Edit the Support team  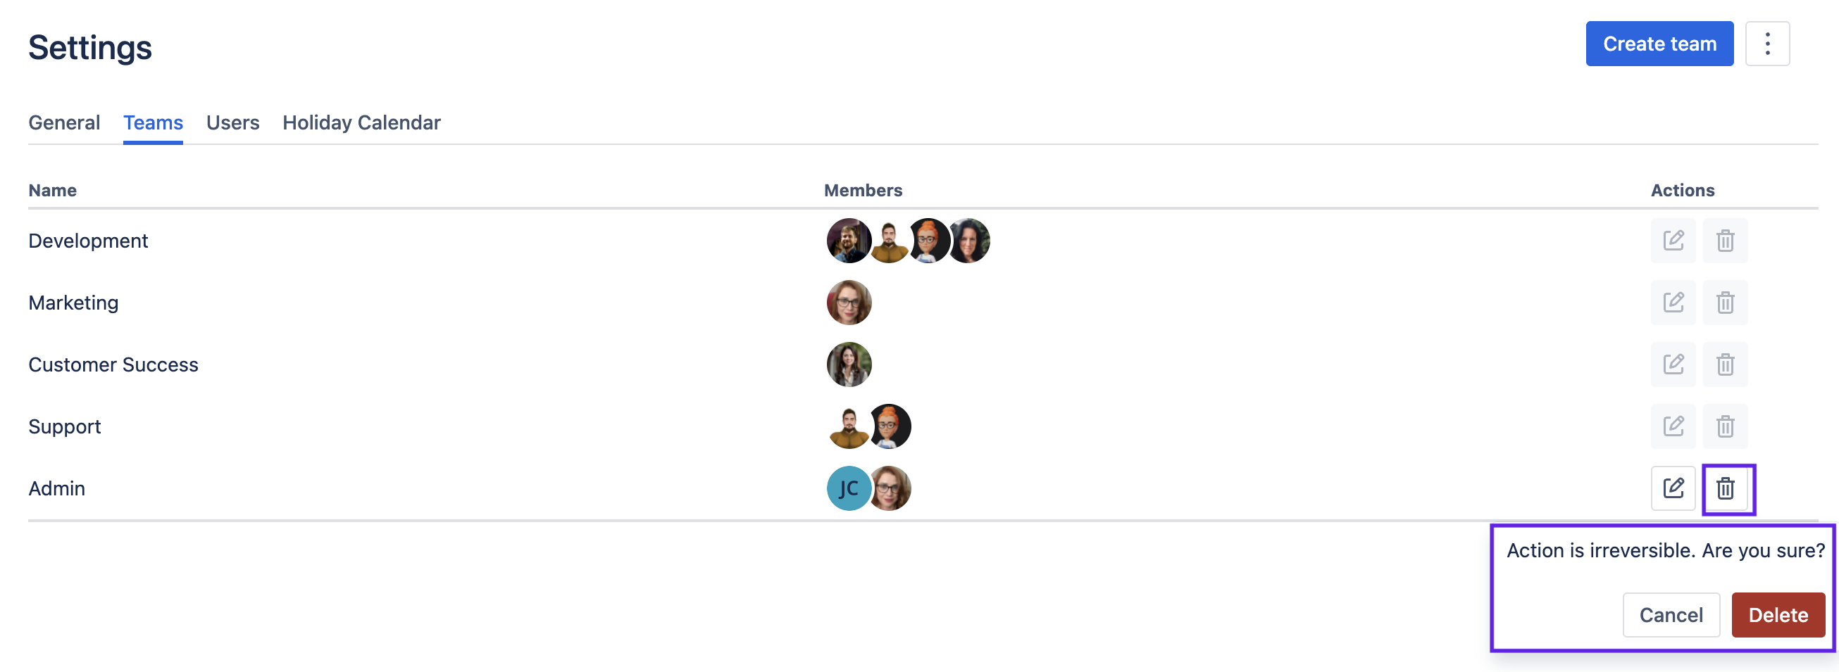[1673, 426]
